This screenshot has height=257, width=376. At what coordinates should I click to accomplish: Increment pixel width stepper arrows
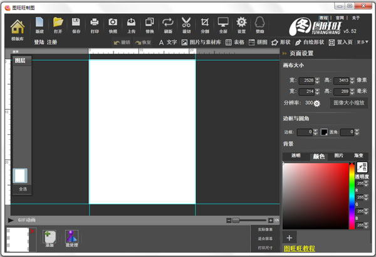317,80
